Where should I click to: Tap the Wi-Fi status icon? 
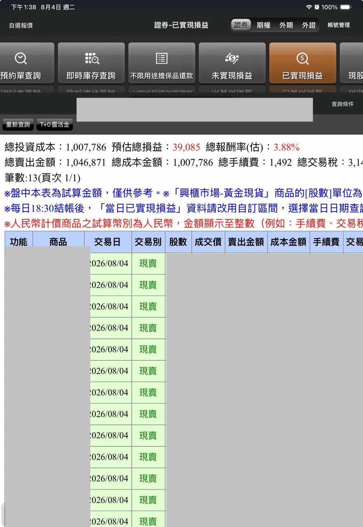(x=309, y=7)
